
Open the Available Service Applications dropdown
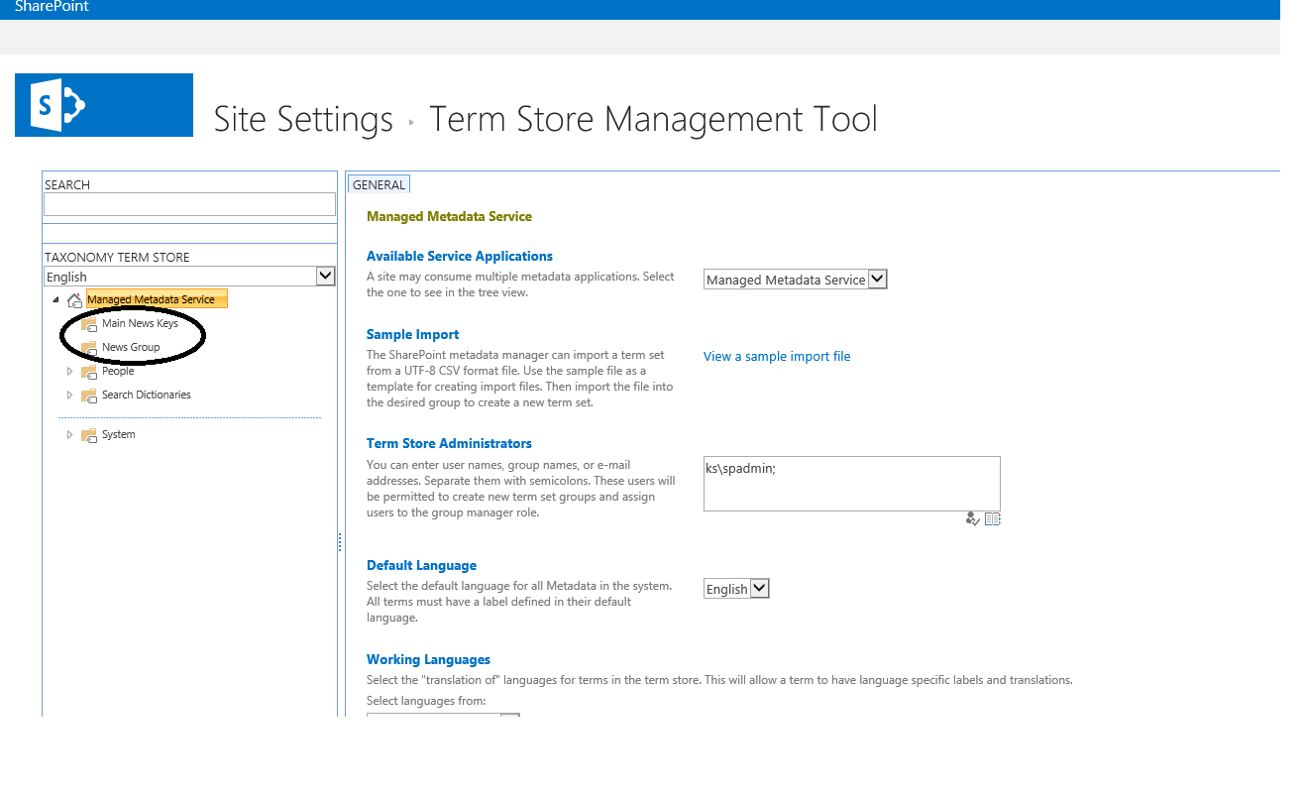[877, 280]
